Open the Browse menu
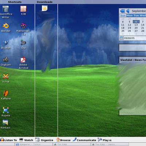This screenshot has width=146, height=146. 65,140
